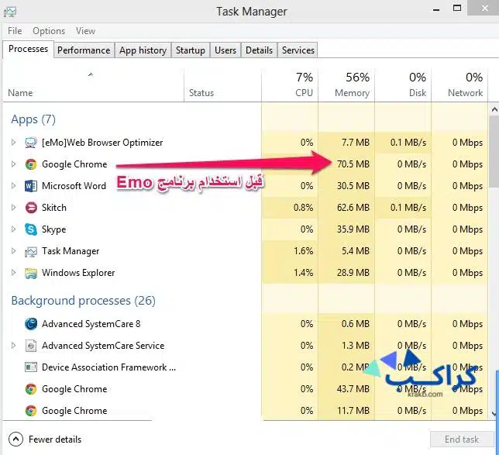Screen dimensions: 499x455
Task: Select the Skype process row
Action: [245, 229]
